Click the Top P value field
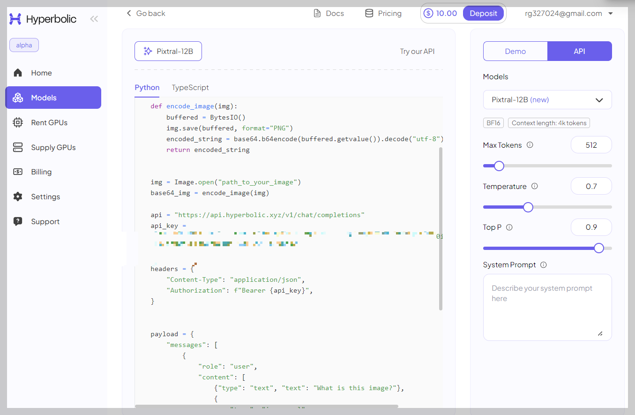Screen dimensions: 635x415 (591, 227)
